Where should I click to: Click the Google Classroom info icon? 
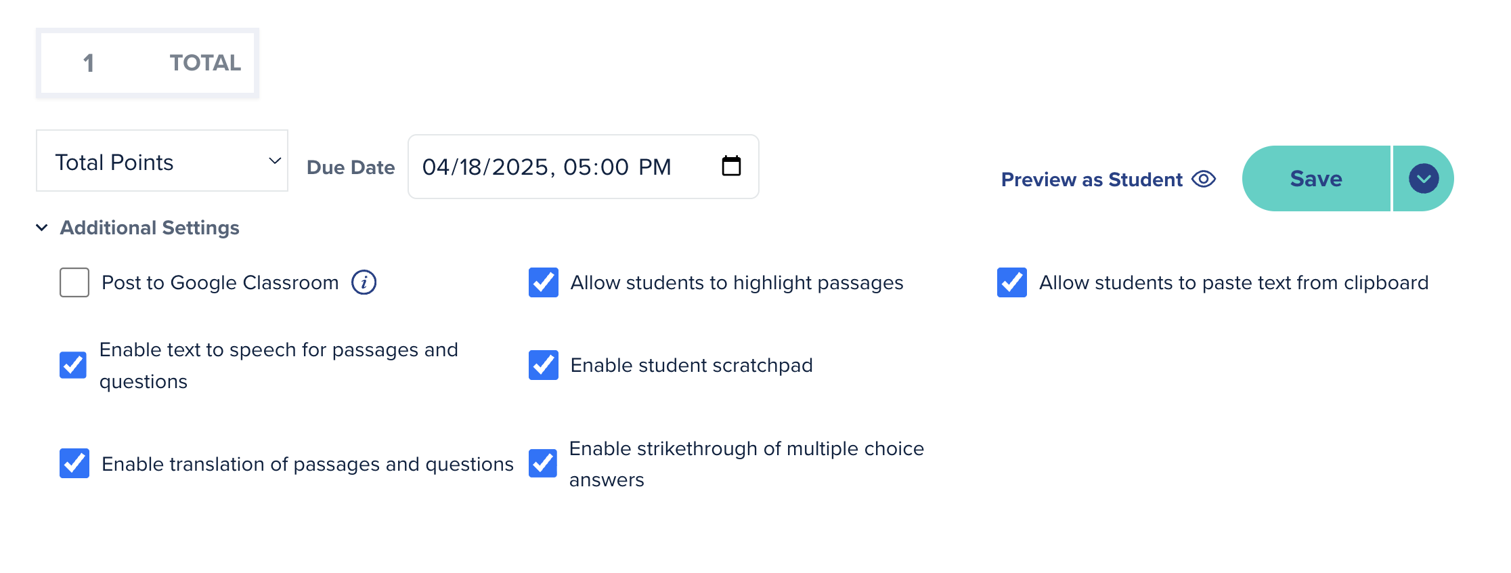tap(364, 282)
